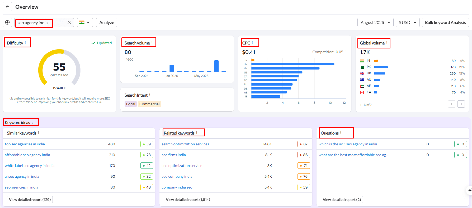The image size is (472, 208).
Task: Click the UK flag in Global volume list
Action: click(x=362, y=73)
